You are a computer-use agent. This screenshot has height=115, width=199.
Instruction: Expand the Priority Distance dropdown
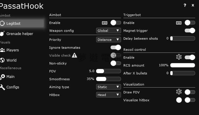108,40
